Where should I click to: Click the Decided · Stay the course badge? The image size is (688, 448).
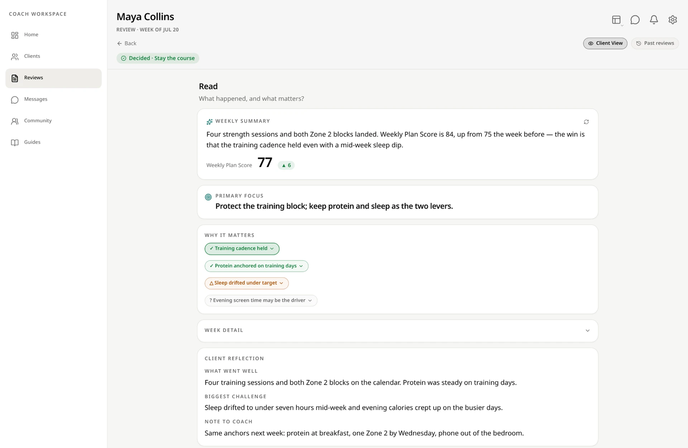[158, 58]
